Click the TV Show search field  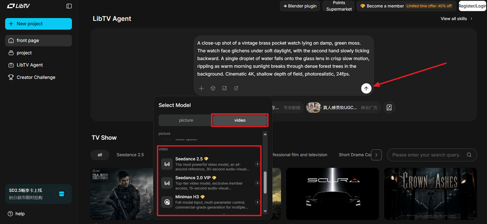[x=432, y=155]
